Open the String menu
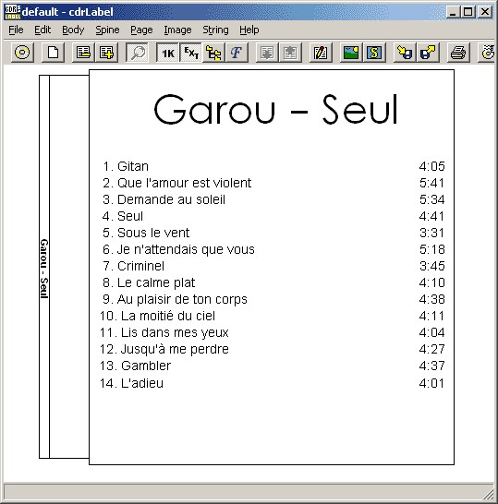 coord(215,30)
